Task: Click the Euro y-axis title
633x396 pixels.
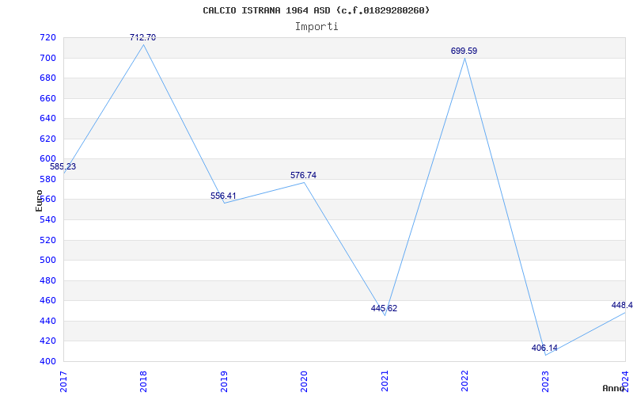Action: pyautogui.click(x=39, y=200)
